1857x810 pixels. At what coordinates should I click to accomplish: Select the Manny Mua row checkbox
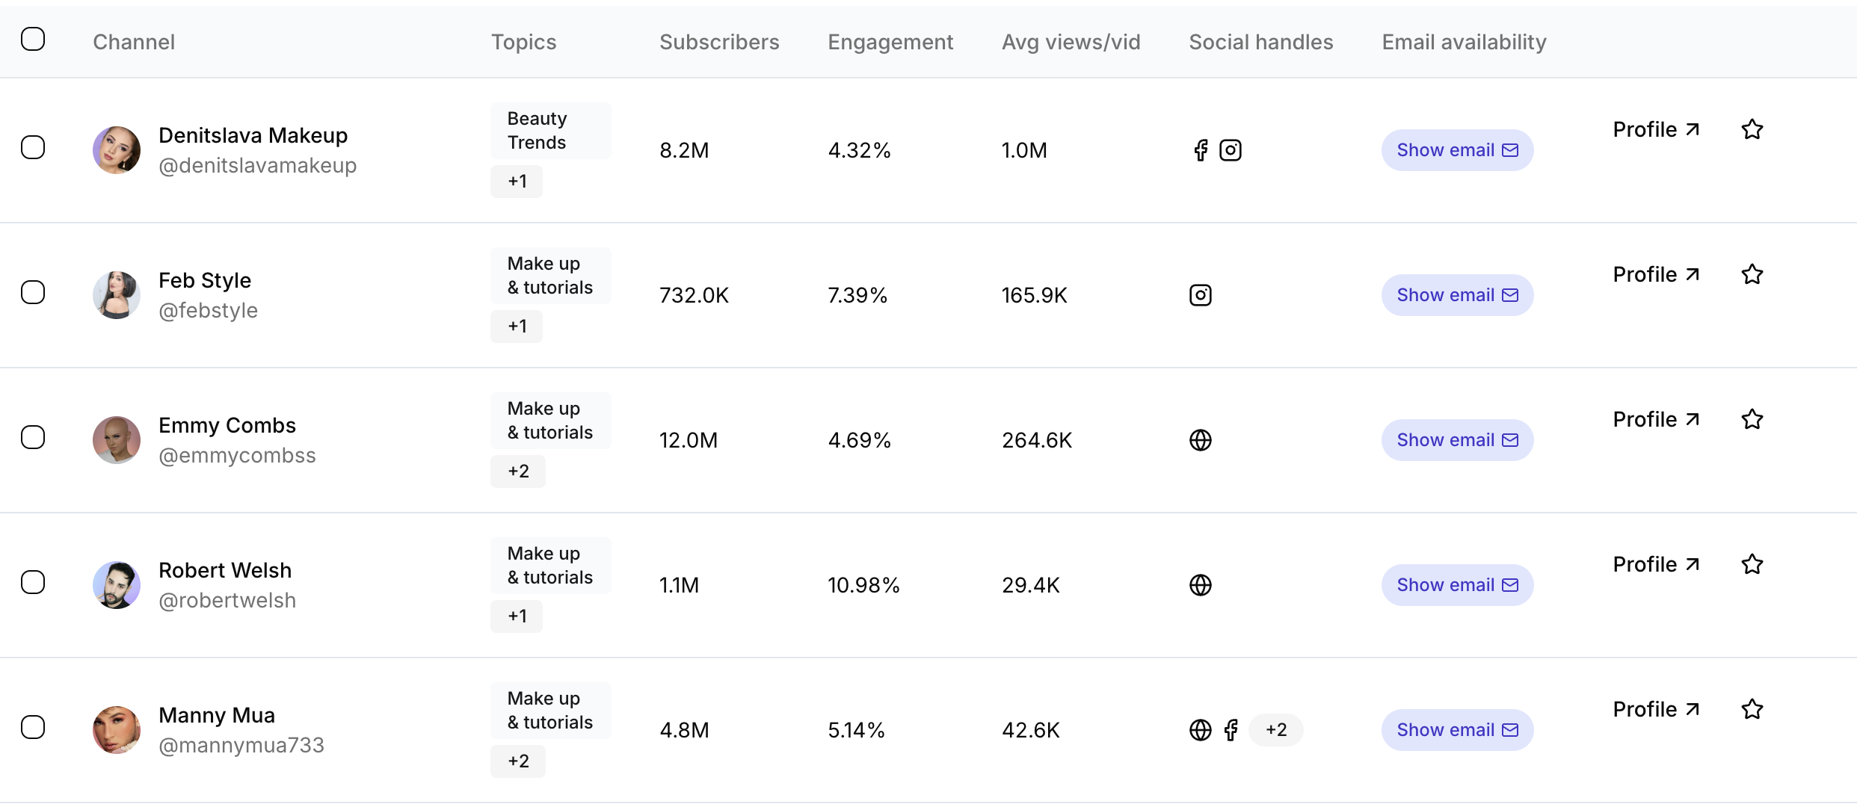pos(33,727)
